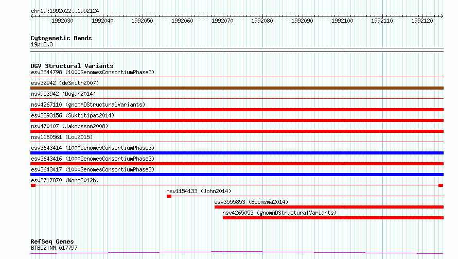Select variant label nsv4267110 (gnomADStructuralVariants)
Image resolution: width=458 pixels, height=259 pixels.
click(x=88, y=105)
